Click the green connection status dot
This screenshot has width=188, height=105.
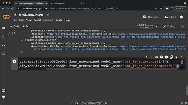coord(182,103)
